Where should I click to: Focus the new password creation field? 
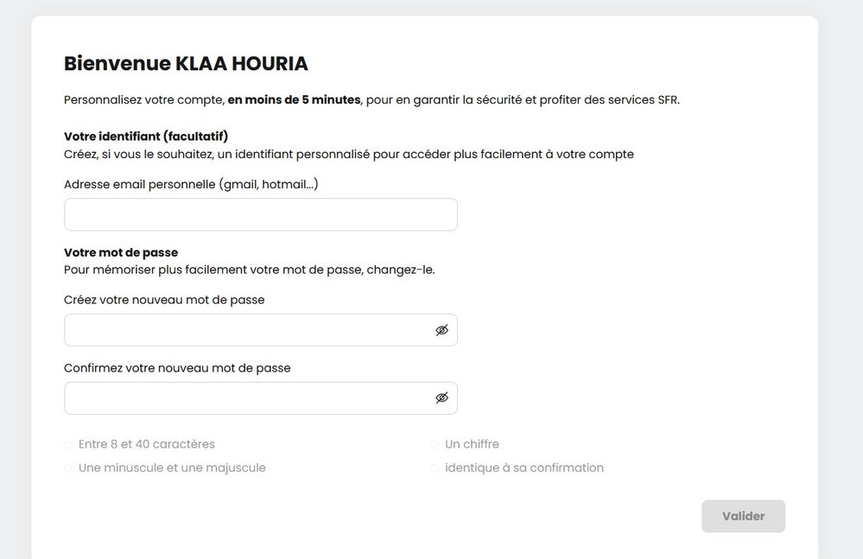246,330
